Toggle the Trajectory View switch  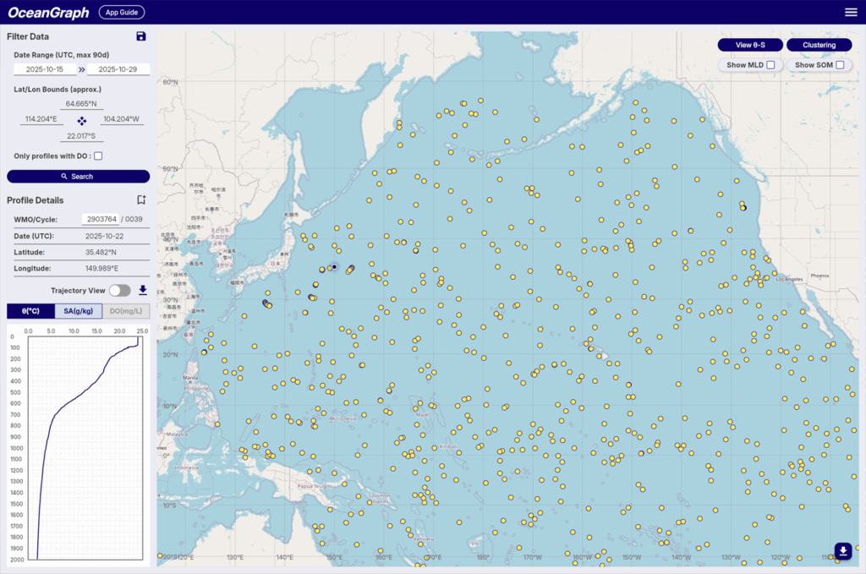120,290
